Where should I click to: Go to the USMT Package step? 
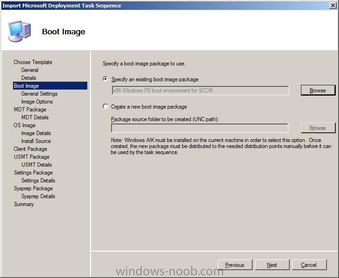pos(32,157)
